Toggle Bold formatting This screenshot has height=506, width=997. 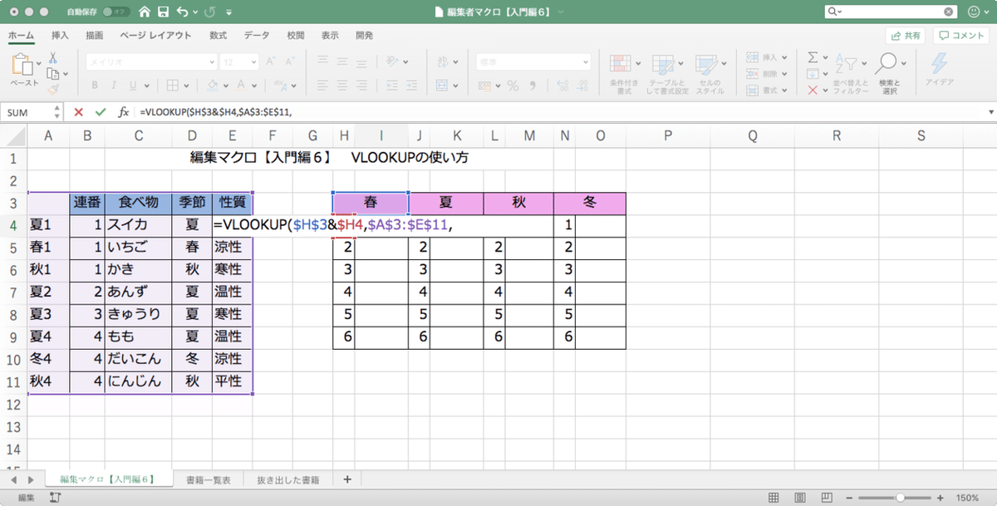point(96,86)
